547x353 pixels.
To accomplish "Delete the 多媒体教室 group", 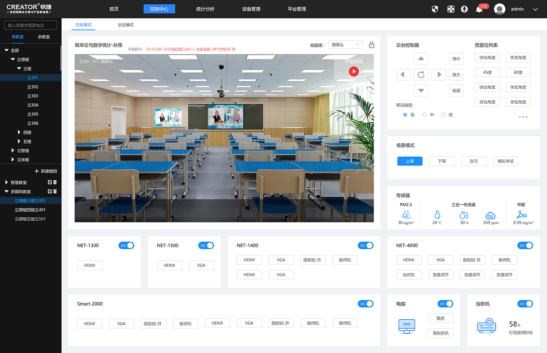I will coord(55,191).
